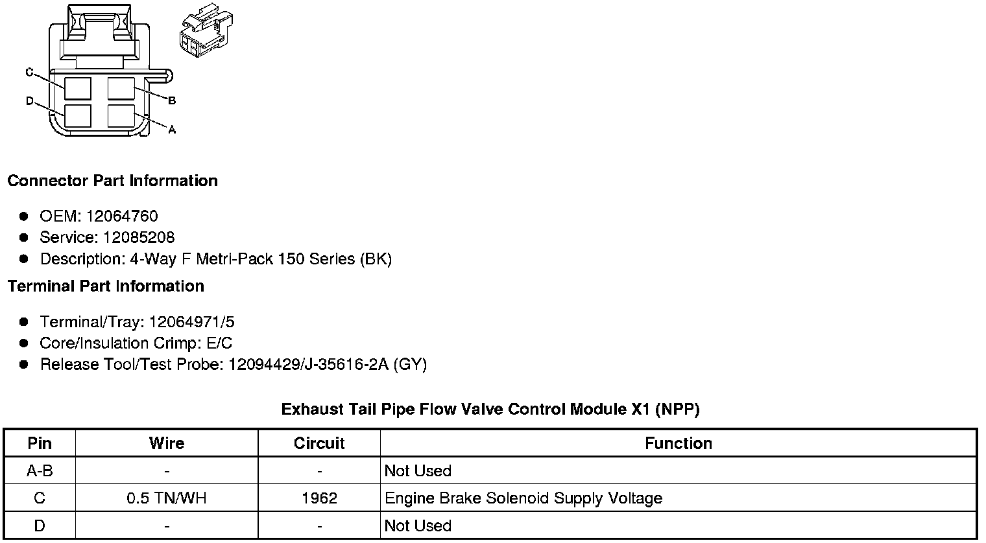Image resolution: width=986 pixels, height=543 pixels.
Task: Click cavity D in the connector diagram
Action: tap(78, 115)
